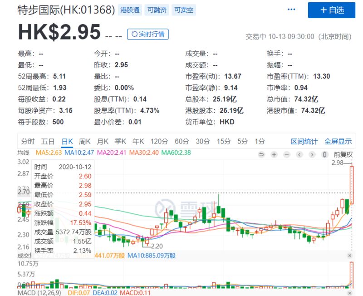
Task: Click the MA20:2.41 indicator label
Action: tap(112, 153)
